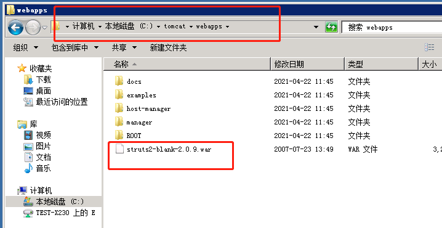This screenshot has height=228, width=442.
Task: Select 计算机 in the address breadcrumb
Action: (84, 26)
